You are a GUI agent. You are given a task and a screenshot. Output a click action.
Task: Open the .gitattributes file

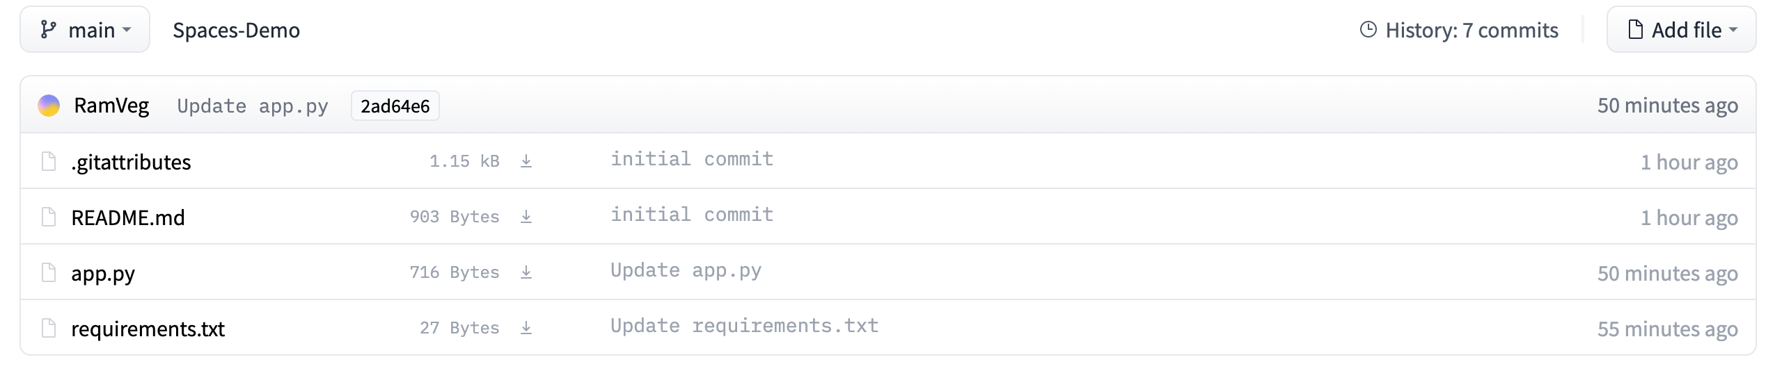(131, 162)
